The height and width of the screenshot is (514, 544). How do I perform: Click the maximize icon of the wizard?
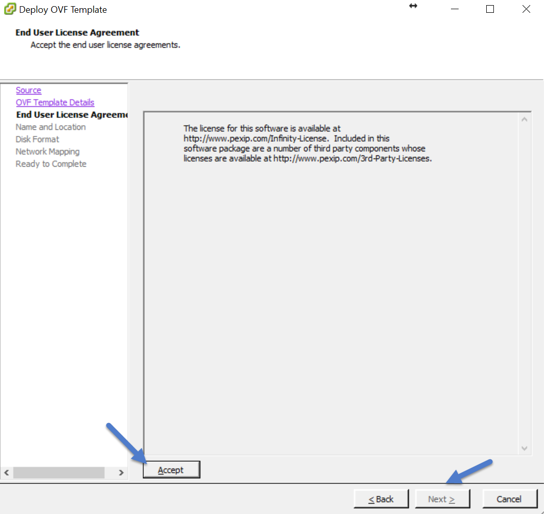click(x=490, y=9)
